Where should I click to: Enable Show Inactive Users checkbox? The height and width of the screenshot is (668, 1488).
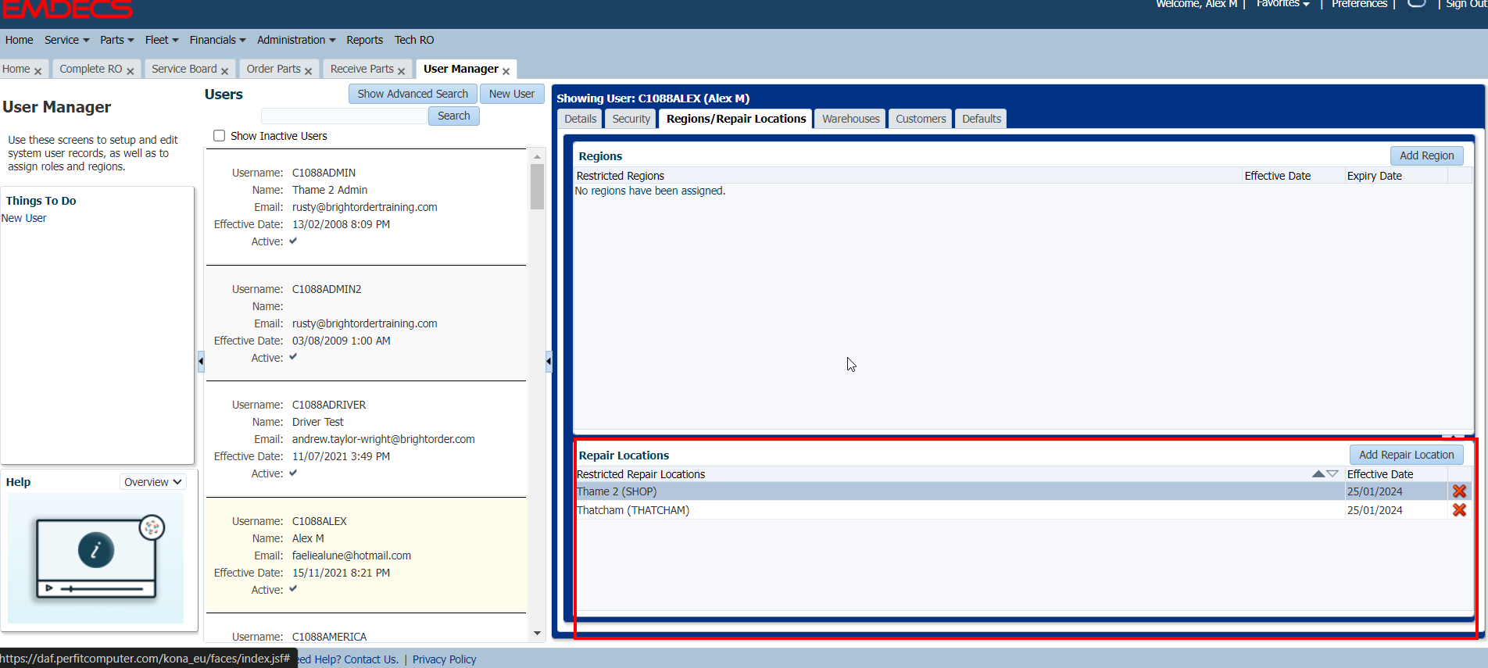220,136
